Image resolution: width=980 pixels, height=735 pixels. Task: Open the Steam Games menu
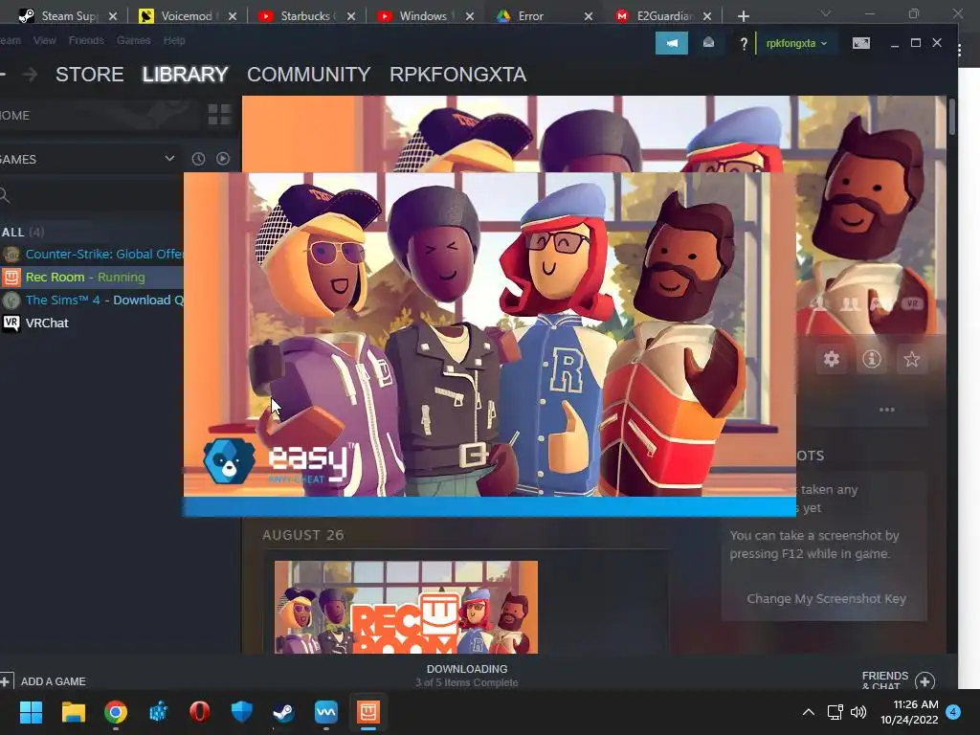(134, 40)
